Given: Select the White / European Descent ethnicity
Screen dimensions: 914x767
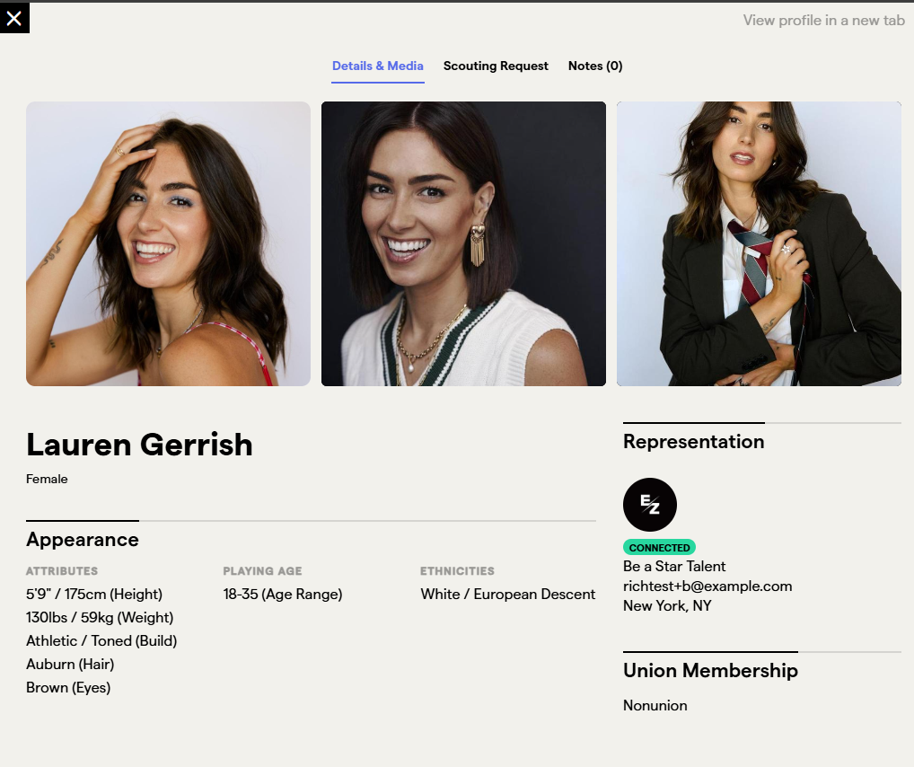Looking at the screenshot, I should coord(507,595).
